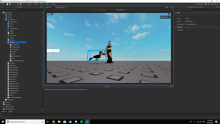
Task: Click the Play triangle icon in quick access
Action: point(23,4)
